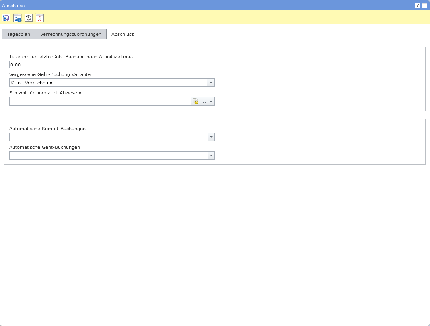Switch to the Tagesplan tab

click(x=19, y=34)
